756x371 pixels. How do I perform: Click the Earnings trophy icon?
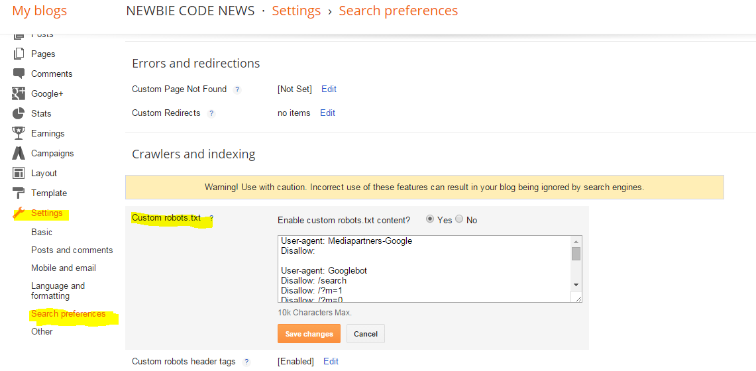[19, 133]
